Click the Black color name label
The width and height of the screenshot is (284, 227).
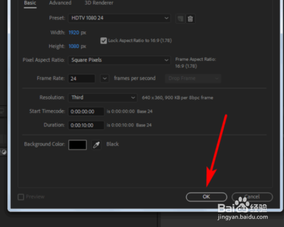coord(112,144)
